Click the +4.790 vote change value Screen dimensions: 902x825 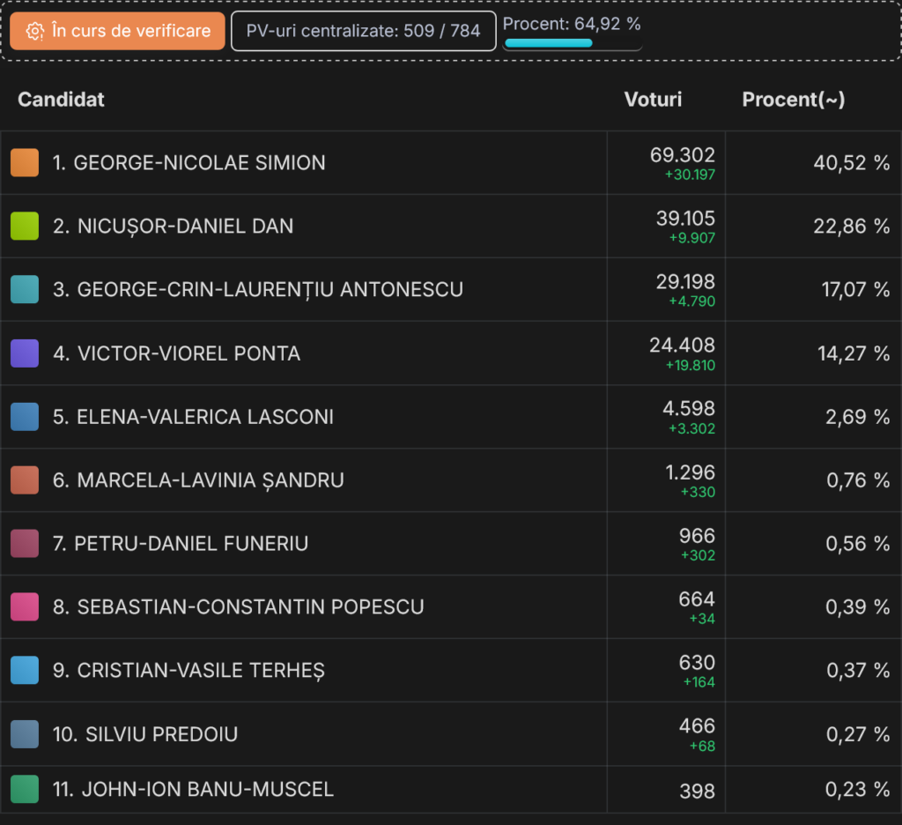691,301
